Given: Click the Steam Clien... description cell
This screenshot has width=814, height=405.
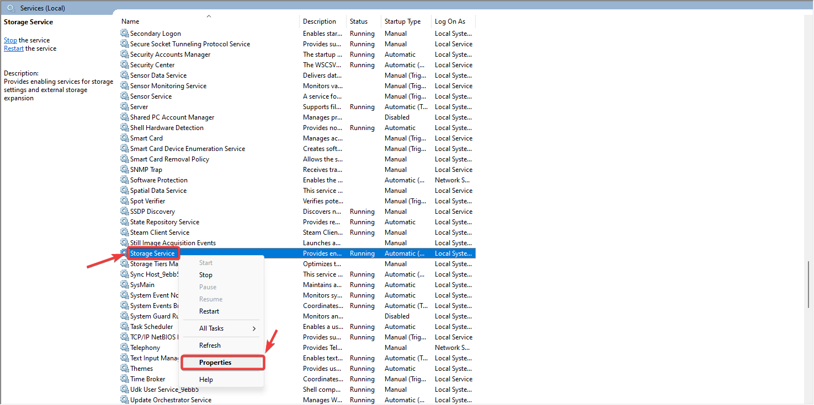Looking at the screenshot, I should pyautogui.click(x=323, y=233).
